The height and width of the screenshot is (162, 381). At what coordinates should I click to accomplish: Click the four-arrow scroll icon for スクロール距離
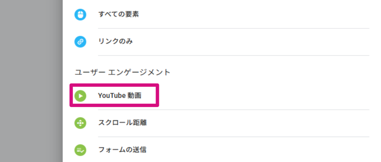[80, 123]
